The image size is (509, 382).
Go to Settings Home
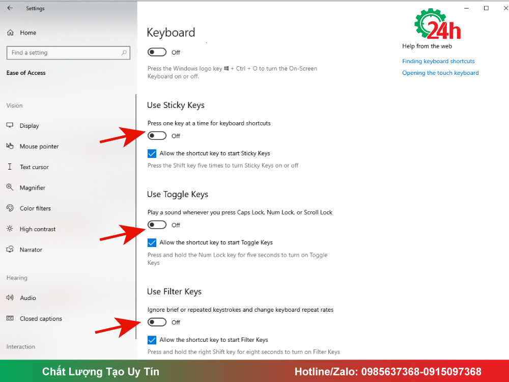(x=28, y=33)
